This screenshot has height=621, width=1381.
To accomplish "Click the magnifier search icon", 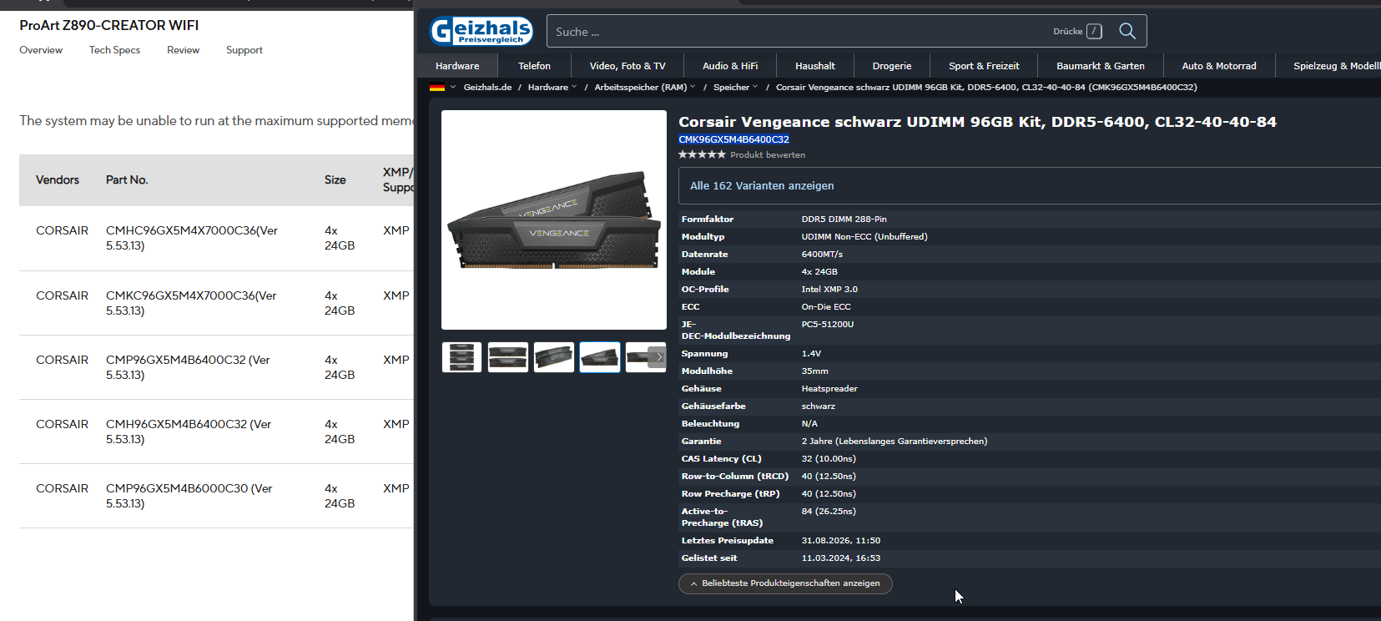I will pos(1127,31).
